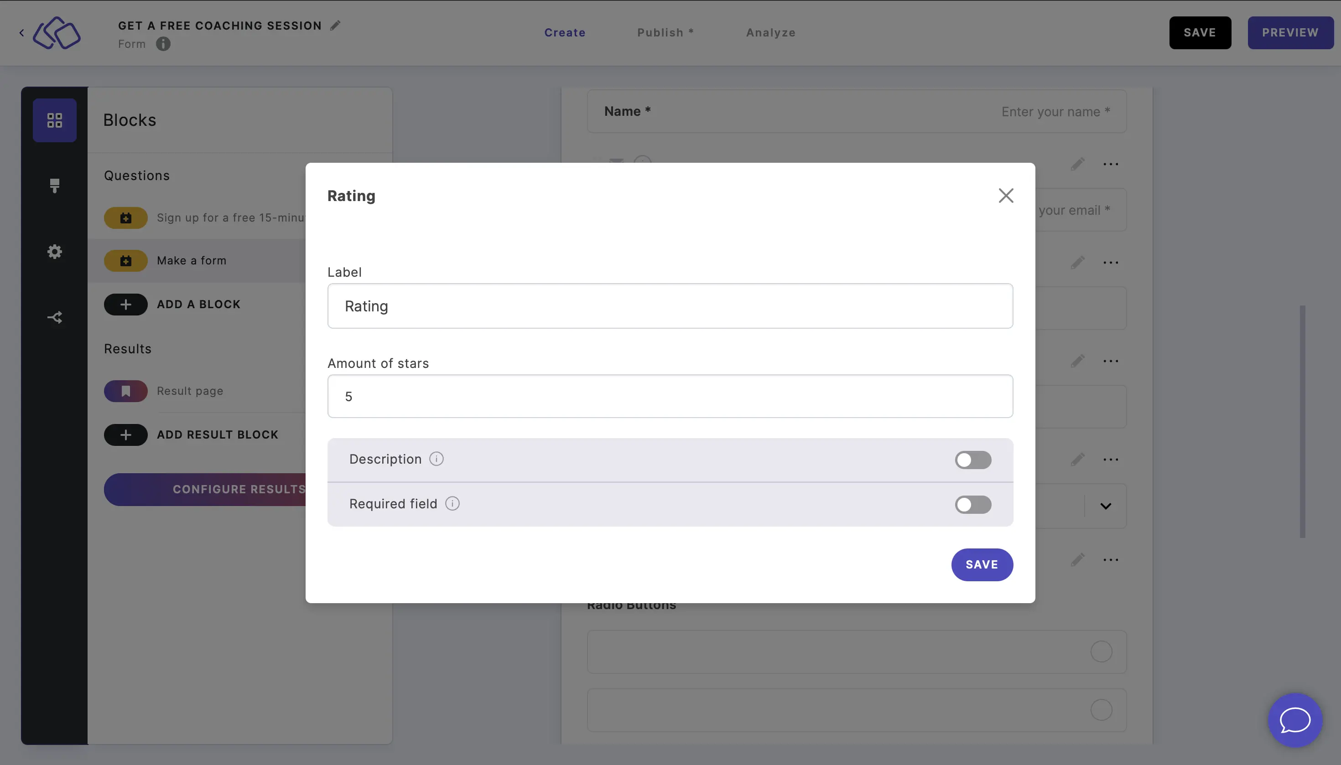The width and height of the screenshot is (1341, 765).
Task: Click the pencil icon below the email field
Action: [x=1077, y=262]
